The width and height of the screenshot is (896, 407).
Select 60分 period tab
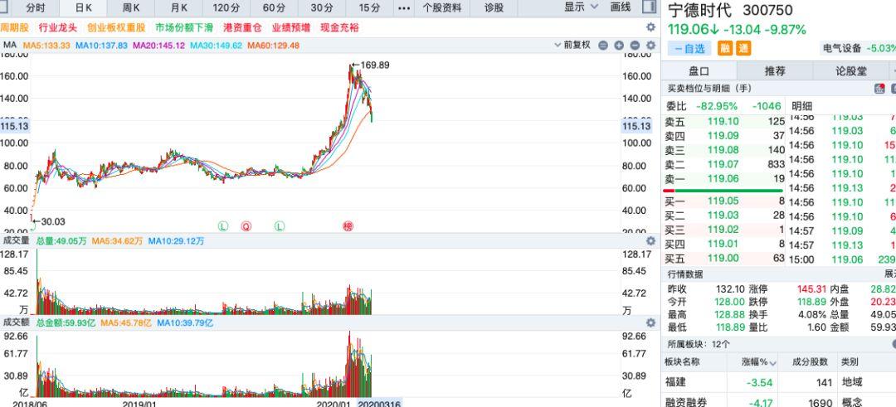click(275, 7)
